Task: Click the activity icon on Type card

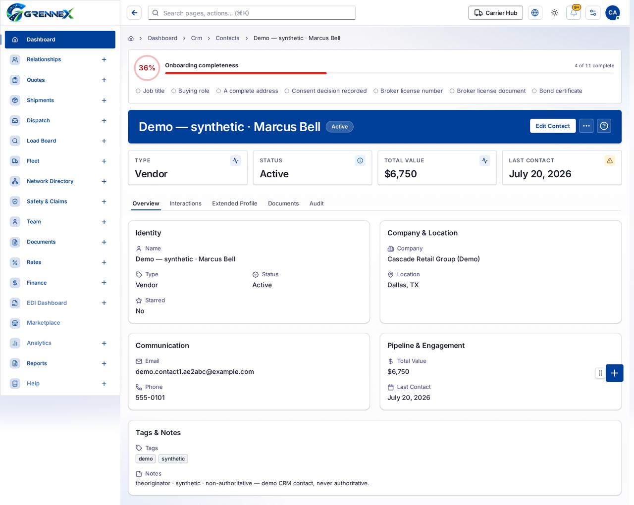Action: 236,160
